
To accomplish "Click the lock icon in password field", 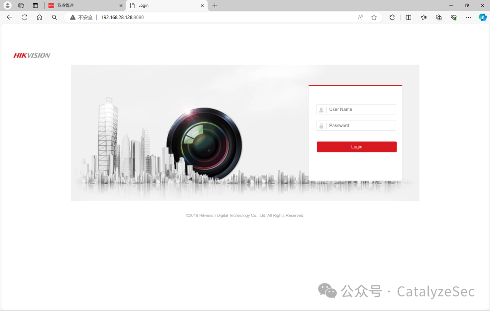I will click(x=321, y=126).
